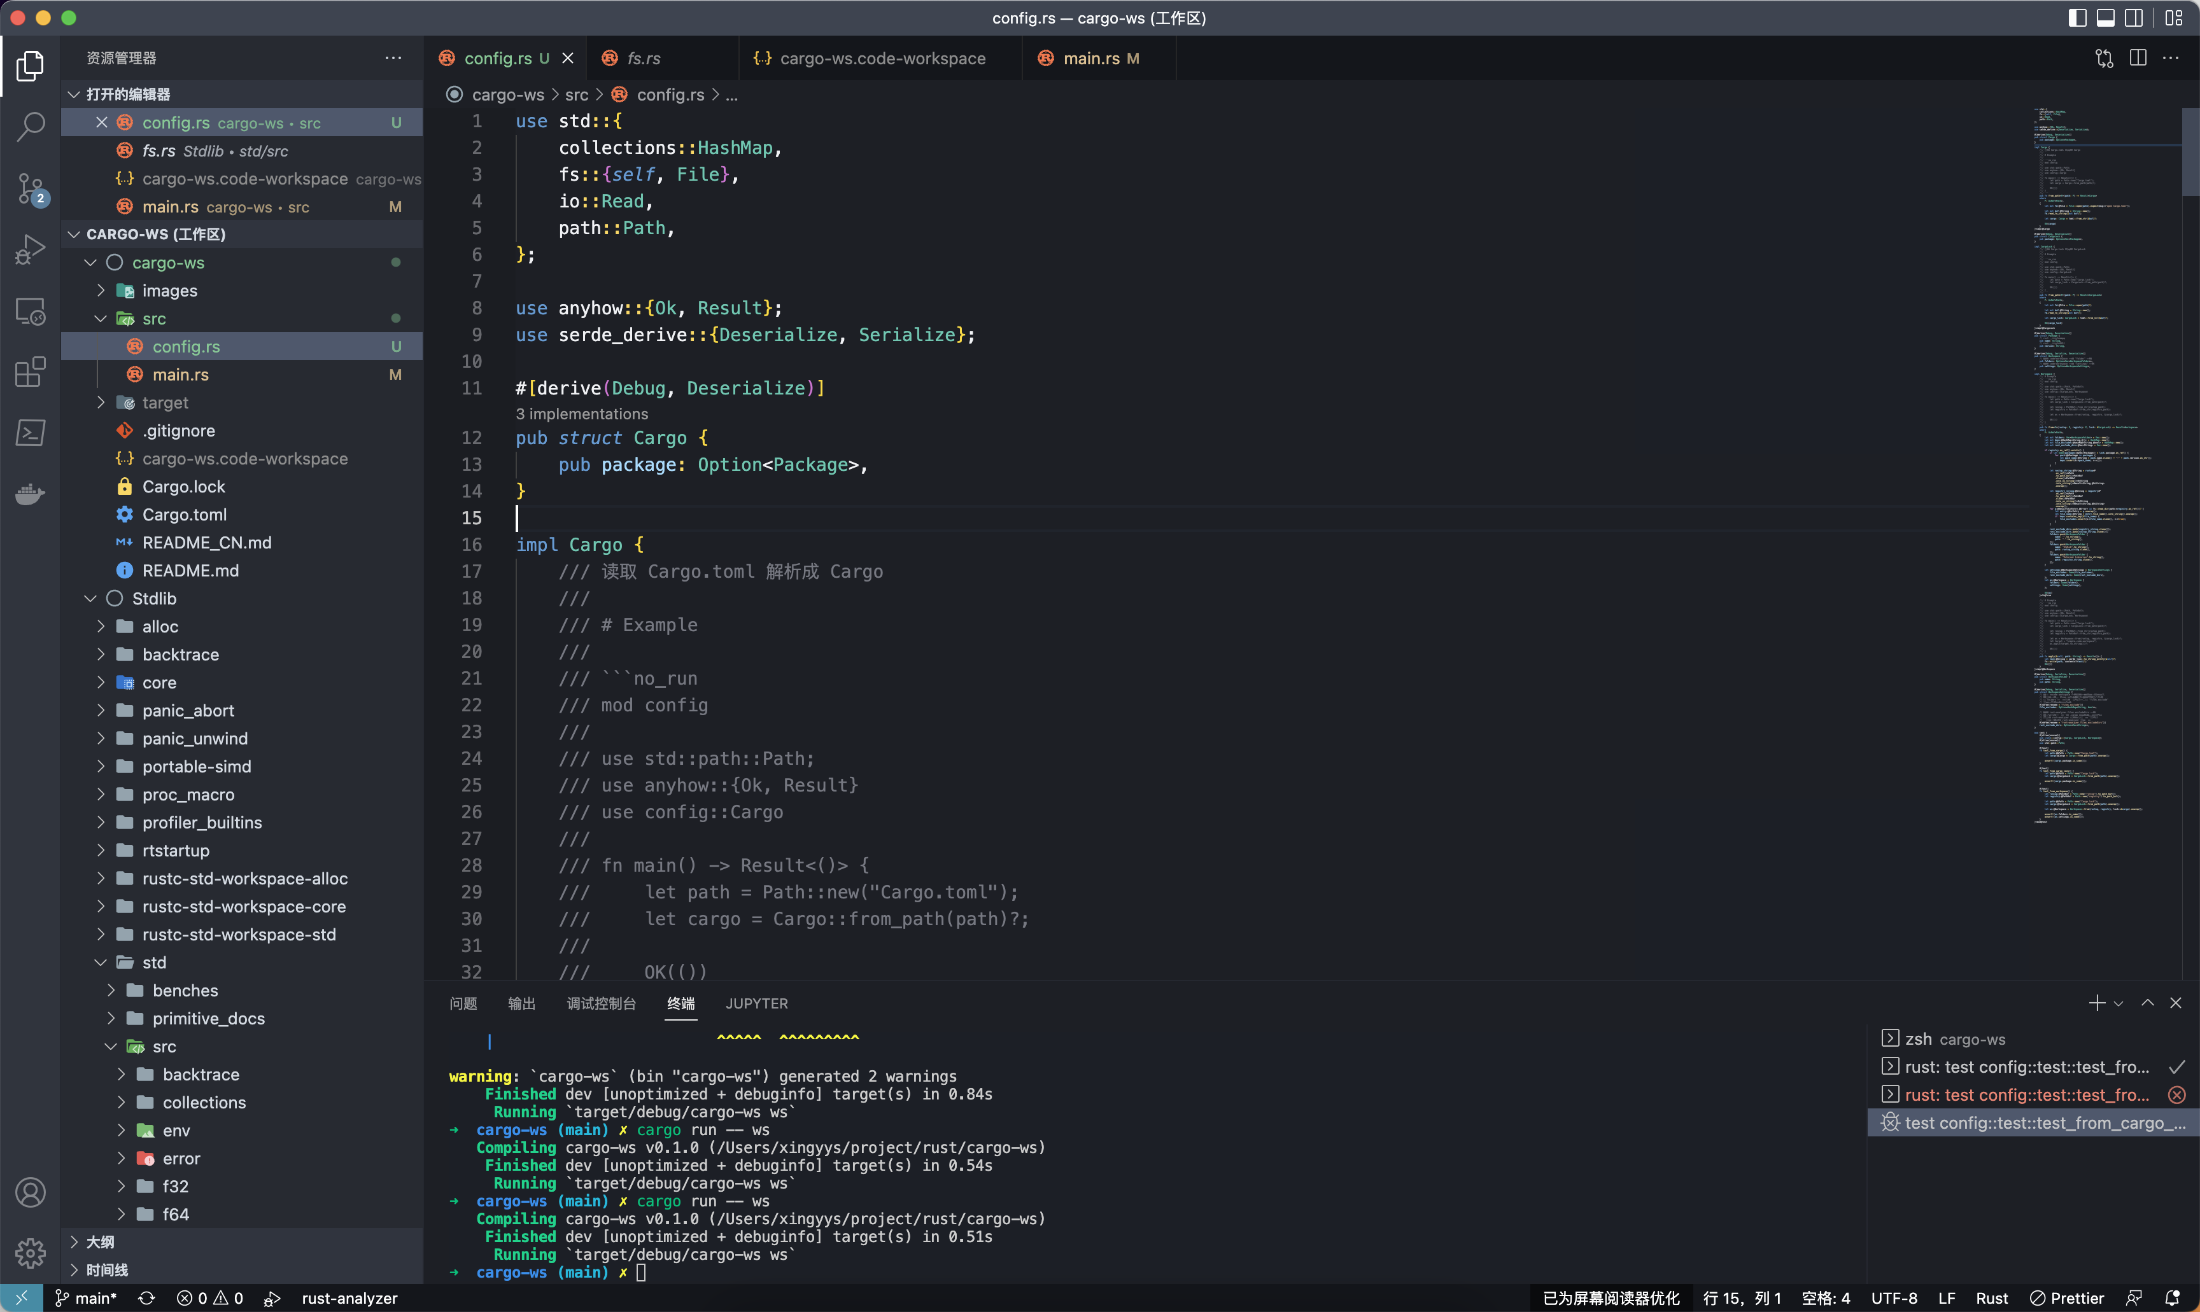Screen dimensions: 2200x1312
Task: Split the editor to the right
Action: 2137,59
